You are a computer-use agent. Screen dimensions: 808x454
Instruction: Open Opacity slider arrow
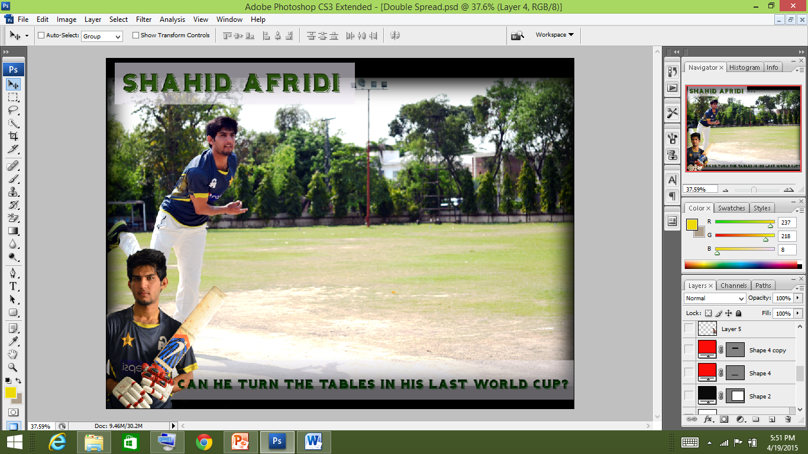coord(798,298)
